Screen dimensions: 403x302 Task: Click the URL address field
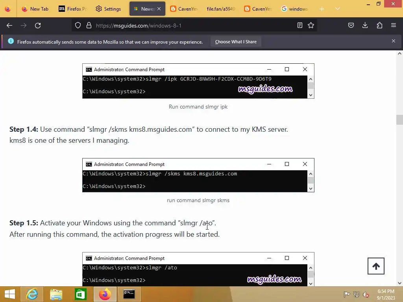tap(195, 26)
